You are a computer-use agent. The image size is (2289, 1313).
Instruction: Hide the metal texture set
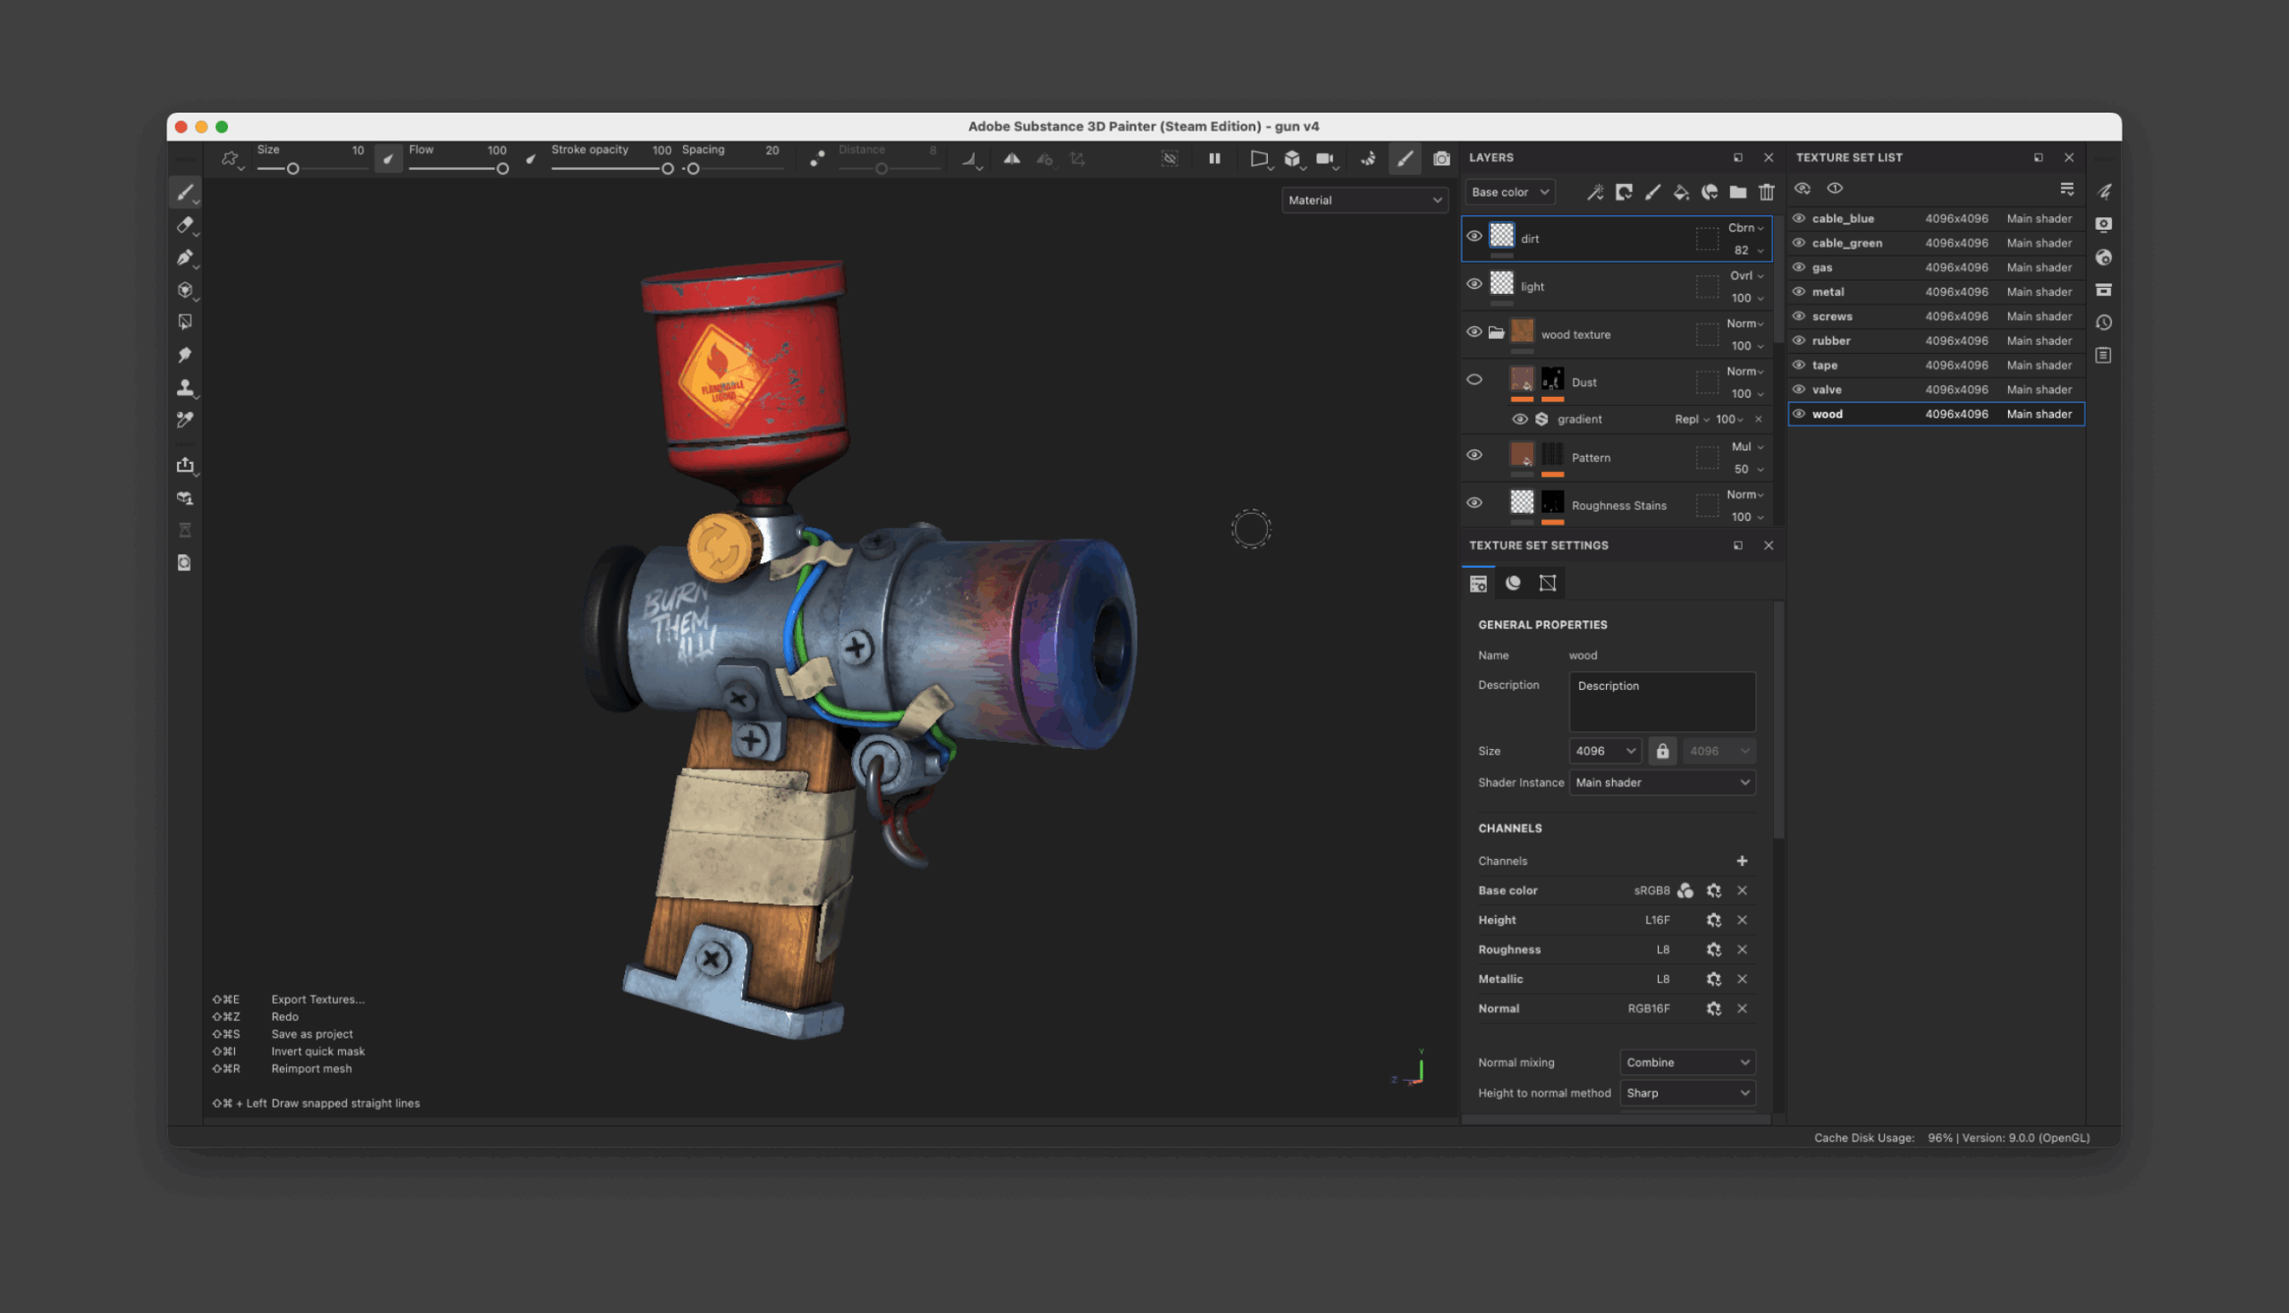(1798, 291)
